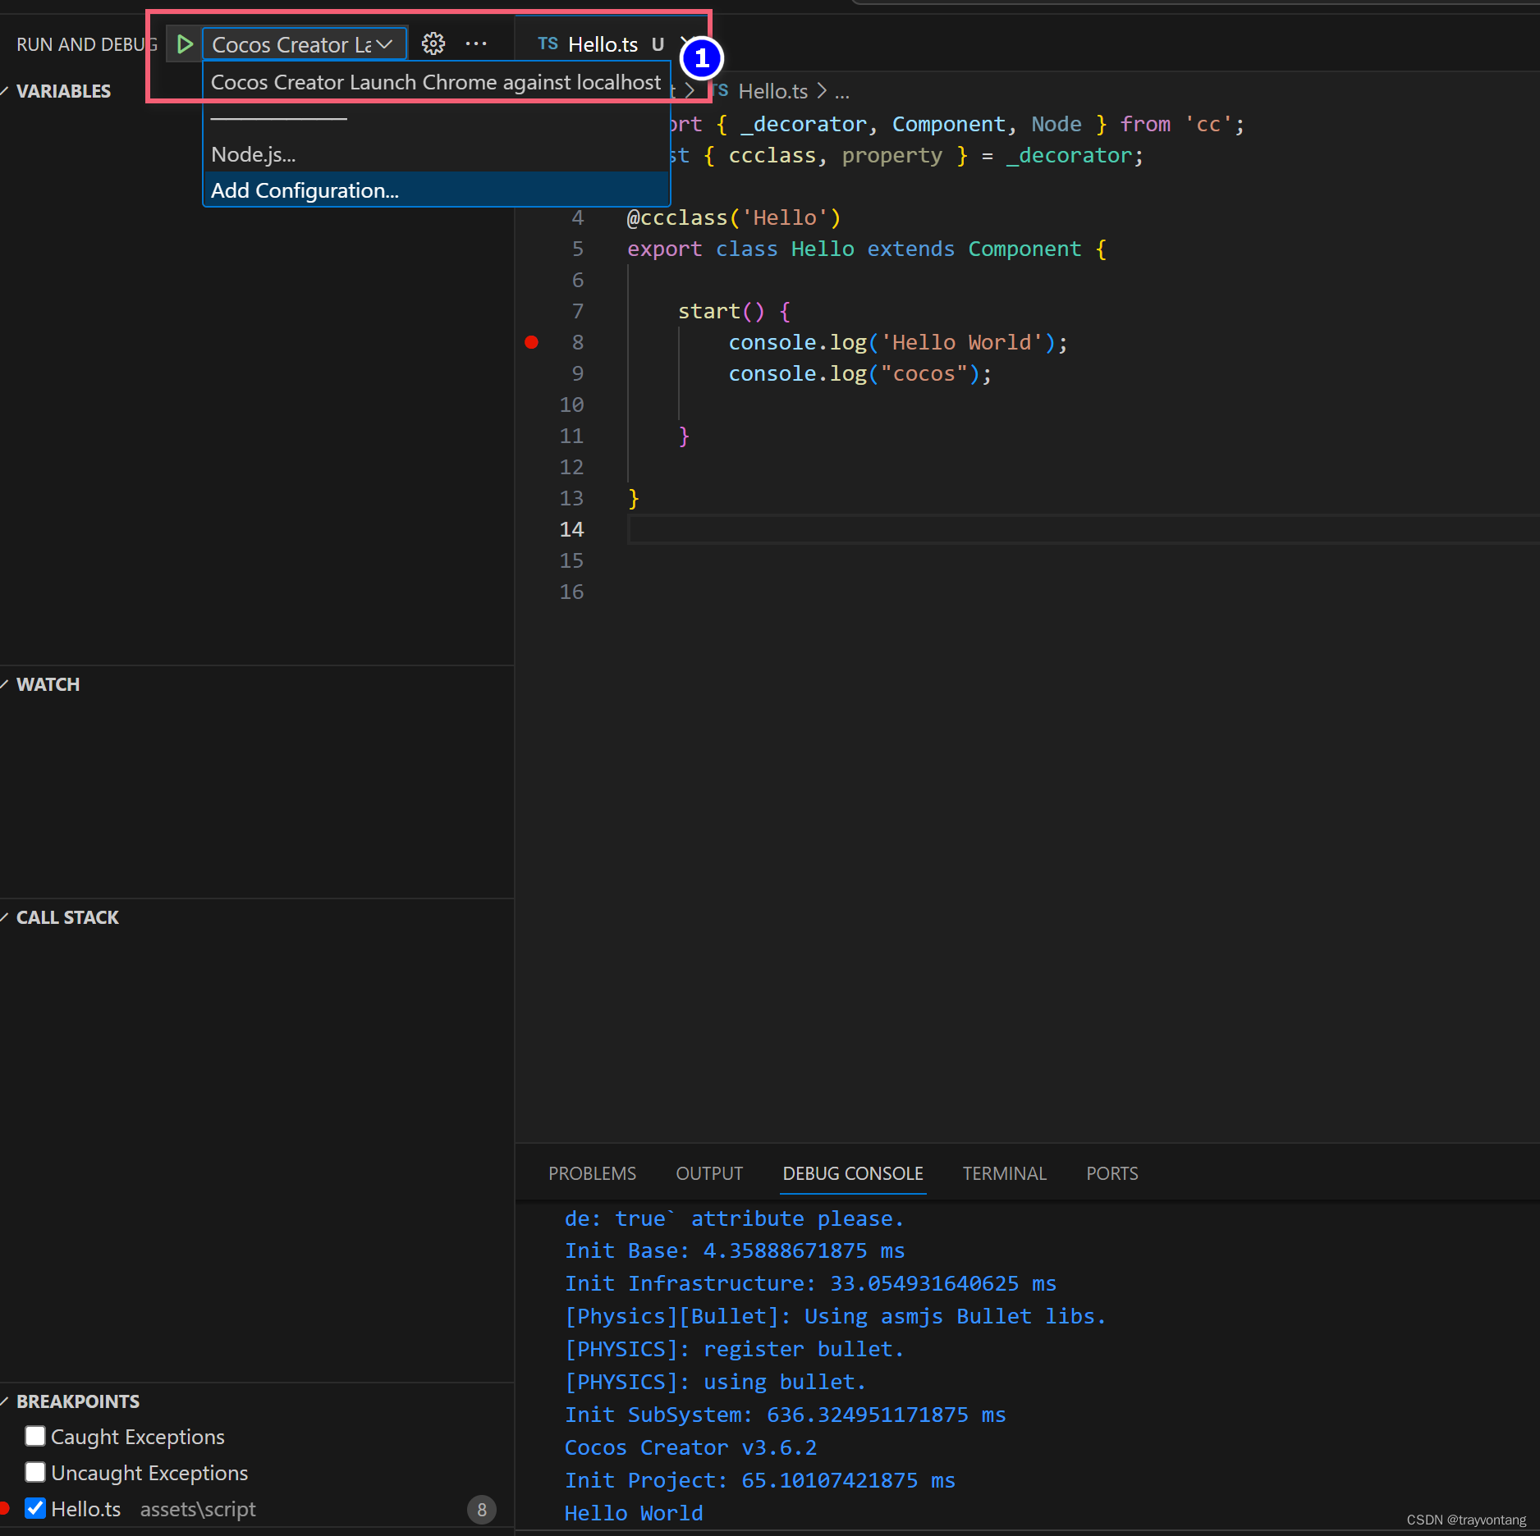
Task: Enable the Caught Exceptions checkbox
Action: click(35, 1437)
